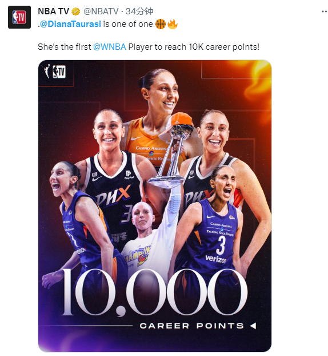
Task: Click the black PHX jersey number 3
Action: click(x=127, y=213)
